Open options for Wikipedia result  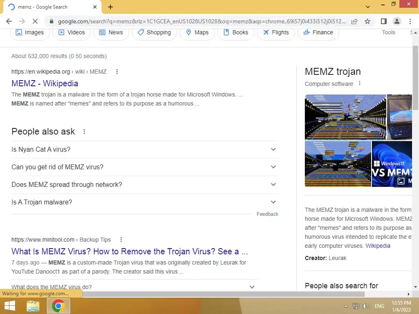coord(117,72)
